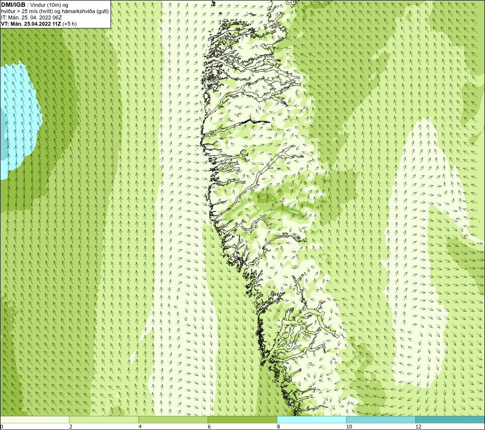485x430 pixels.
Task: Click the legend scale label '0'
Action: 1,427
